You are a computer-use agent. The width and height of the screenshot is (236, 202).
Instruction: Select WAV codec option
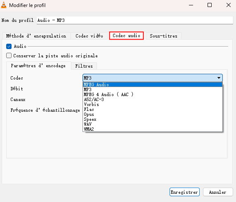tap(153, 124)
